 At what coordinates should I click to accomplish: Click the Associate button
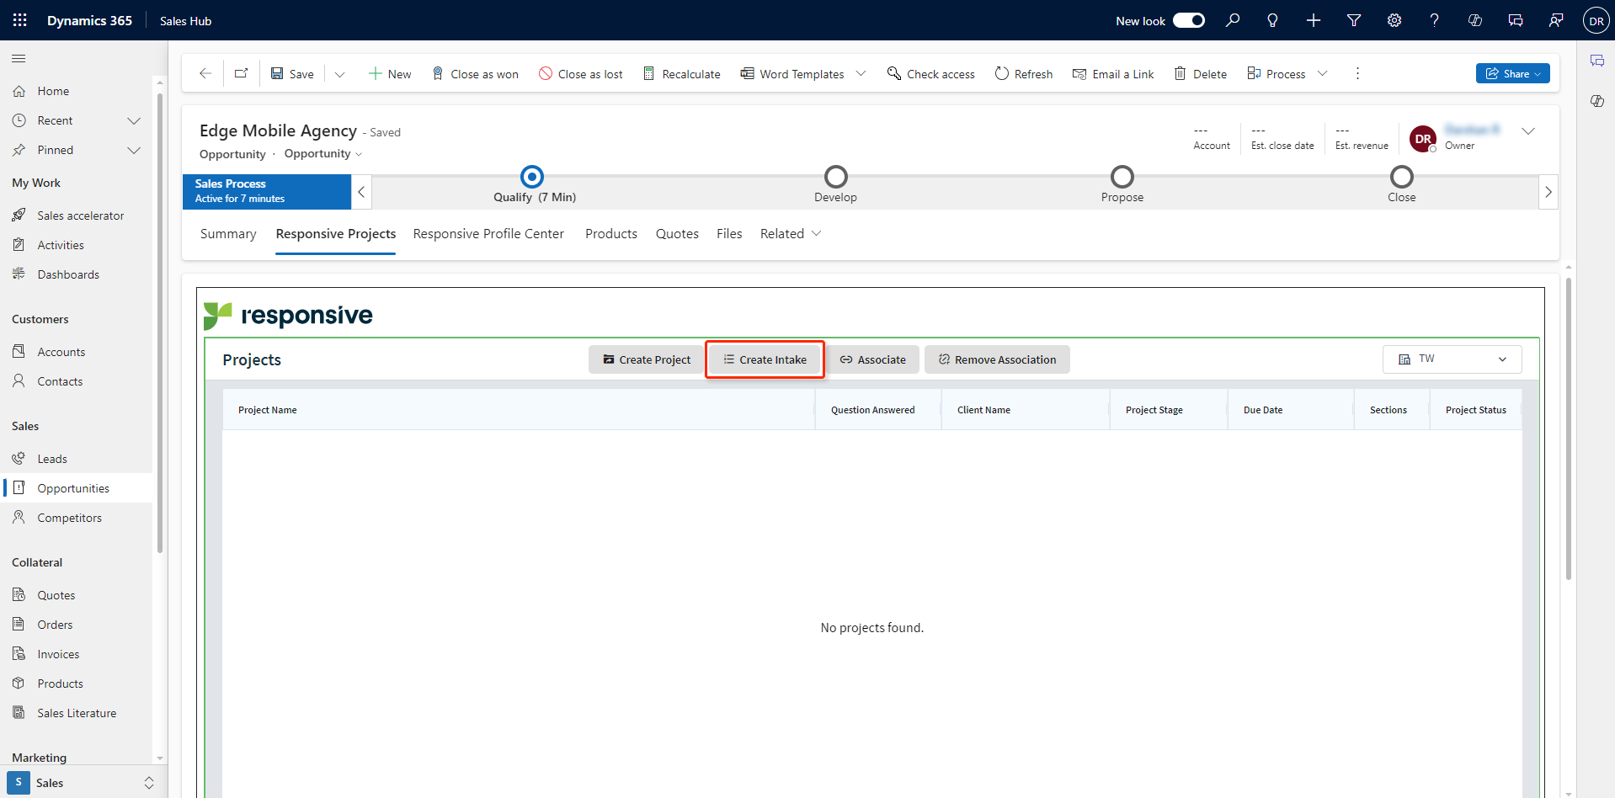[x=873, y=359]
